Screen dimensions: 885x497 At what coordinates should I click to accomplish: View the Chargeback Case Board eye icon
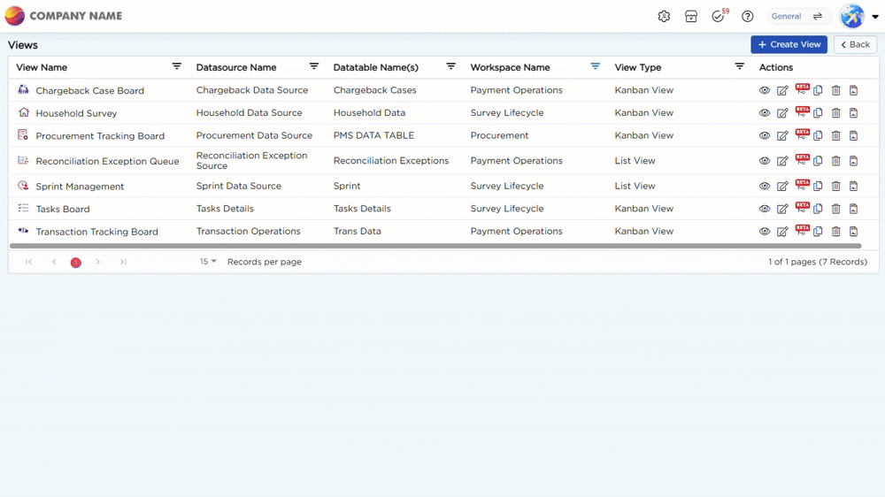click(765, 90)
